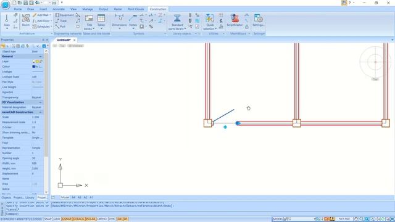Click the Title blocks icon
The width and height of the screenshot is (395, 222).
click(89, 18)
